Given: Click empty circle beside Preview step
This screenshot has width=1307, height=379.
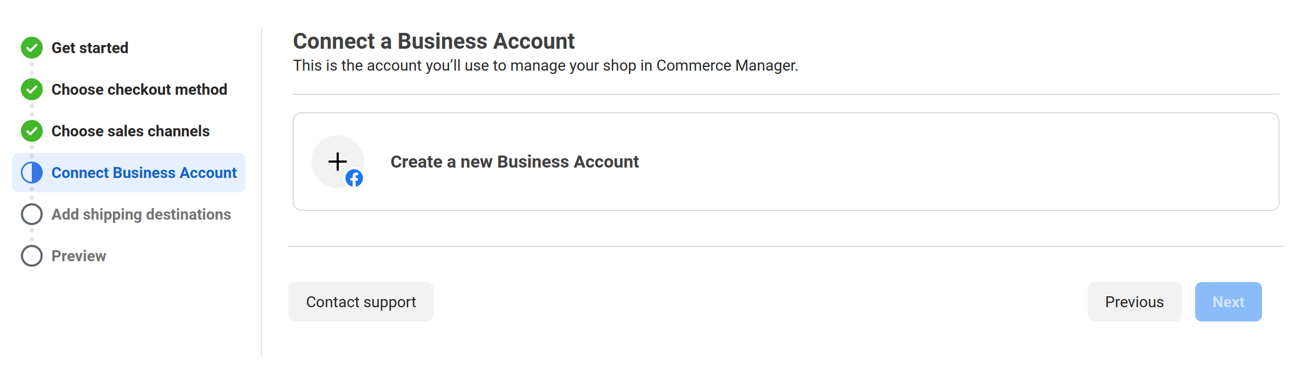Looking at the screenshot, I should pyautogui.click(x=32, y=256).
